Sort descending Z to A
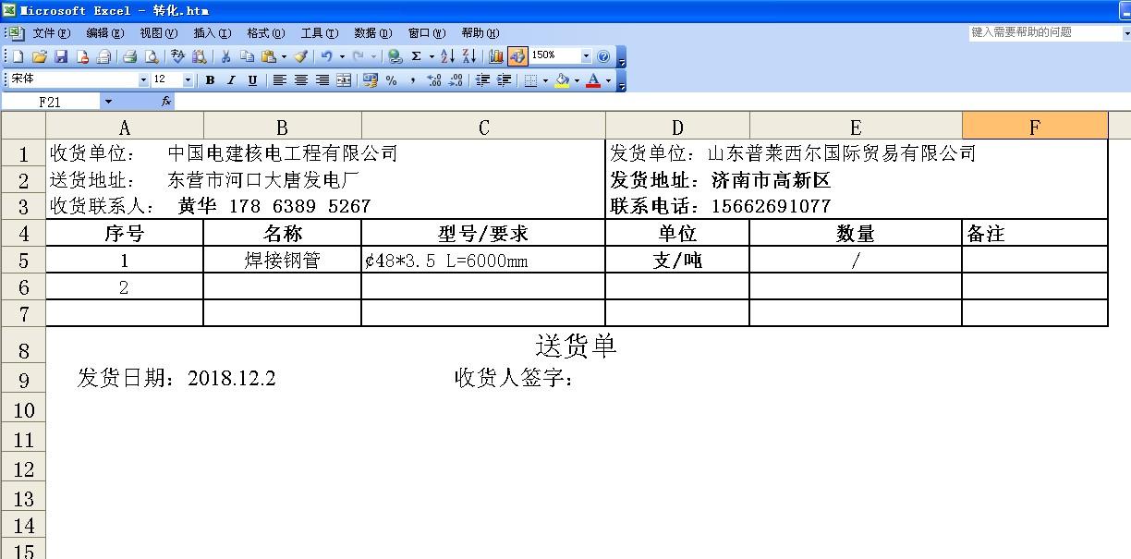The image size is (1131, 559). pyautogui.click(x=468, y=56)
